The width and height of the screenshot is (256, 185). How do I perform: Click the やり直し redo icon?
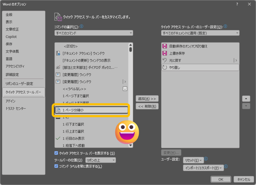[x=164, y=67]
